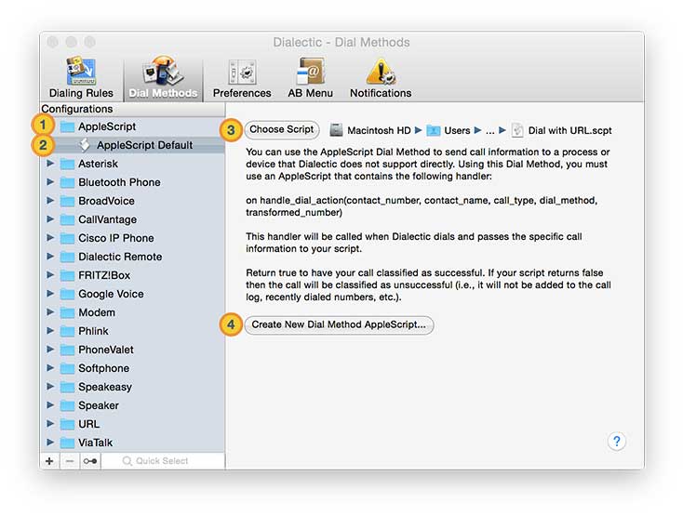Image resolution: width=683 pixels, height=516 pixels.
Task: Select the Speaker row label
Action: click(x=99, y=406)
